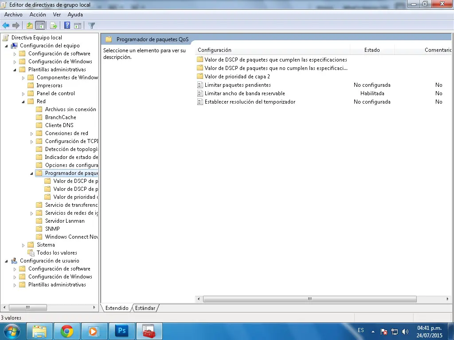Select the 'BranchCache' tree item
This screenshot has height=340, width=454.
(x=60, y=117)
